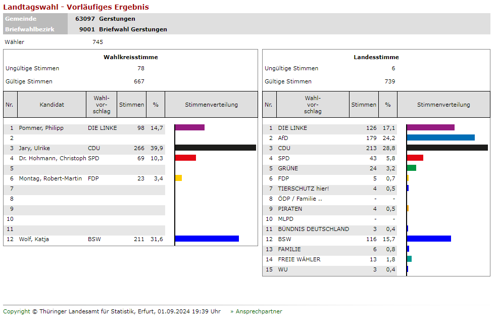Click the Kandidat column header
The width and height of the screenshot is (497, 324).
53,105
